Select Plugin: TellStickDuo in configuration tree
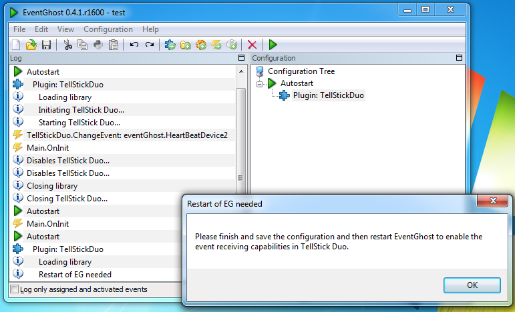 pyautogui.click(x=328, y=95)
